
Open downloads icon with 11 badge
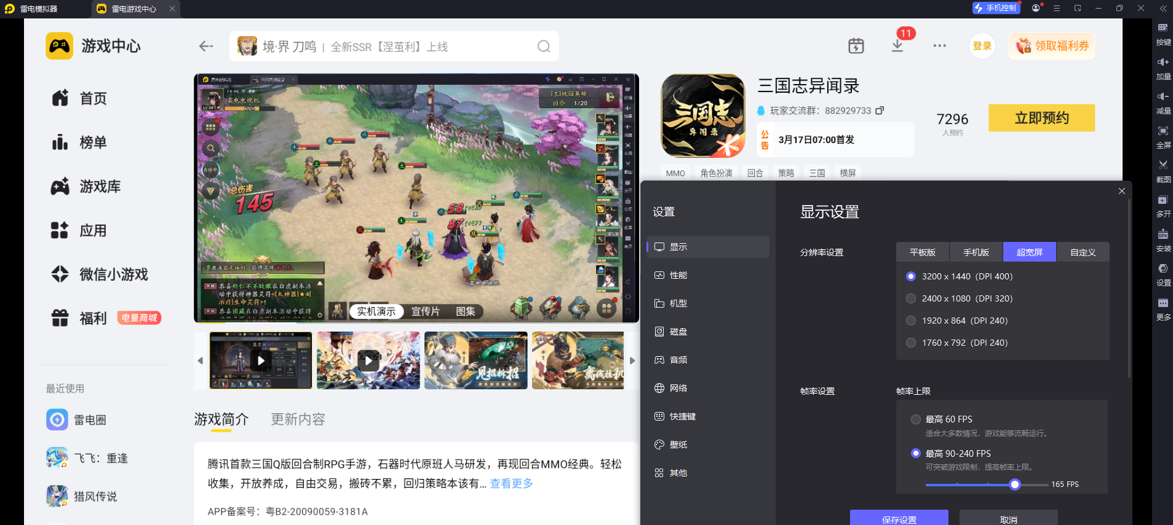click(897, 46)
